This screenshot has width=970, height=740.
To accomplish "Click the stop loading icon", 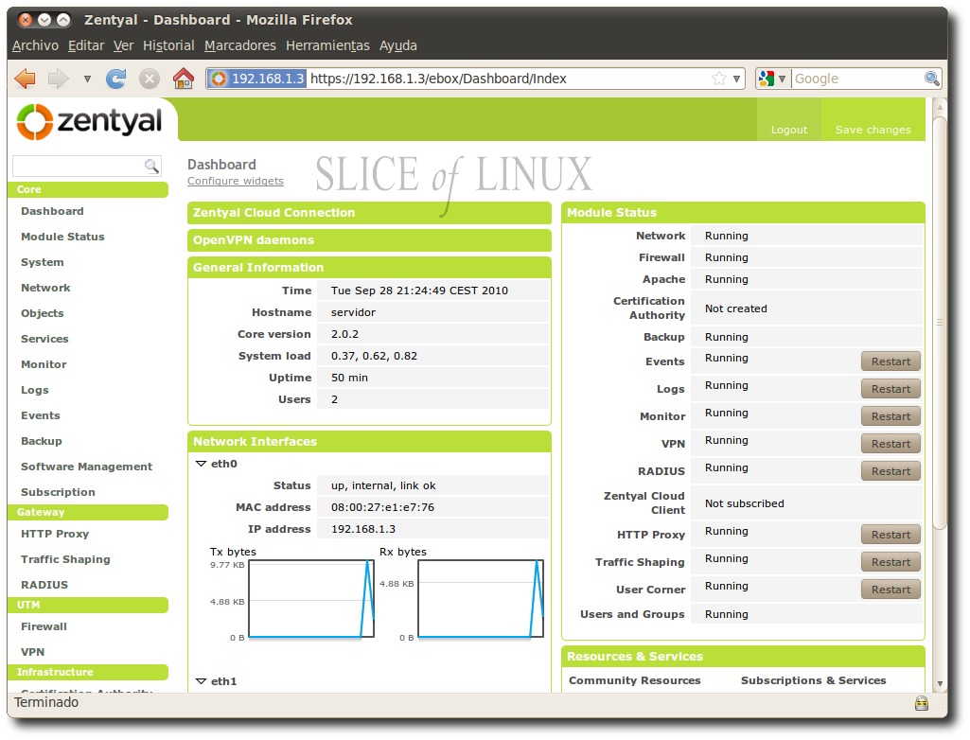I will pyautogui.click(x=148, y=79).
